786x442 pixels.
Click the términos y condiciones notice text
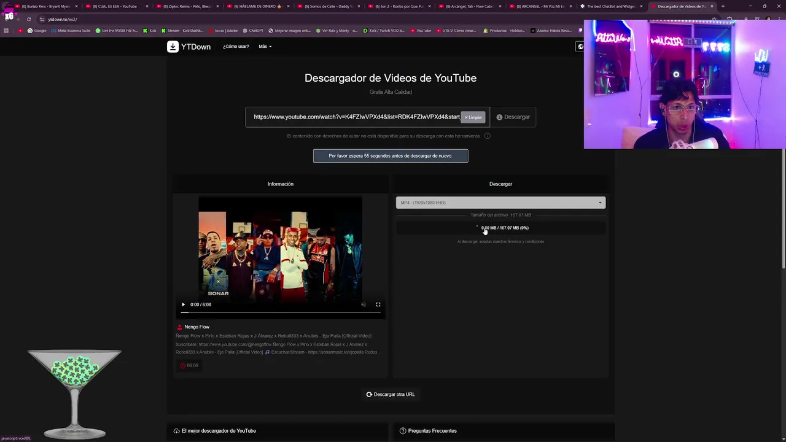pos(500,242)
